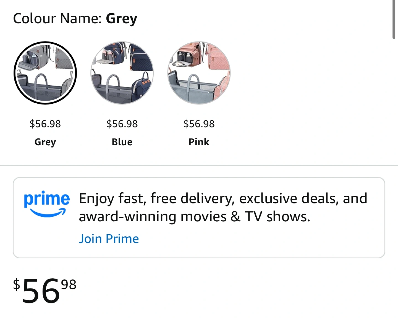
Task: Choose the Pink diaper bag swatch
Action: coord(199,73)
